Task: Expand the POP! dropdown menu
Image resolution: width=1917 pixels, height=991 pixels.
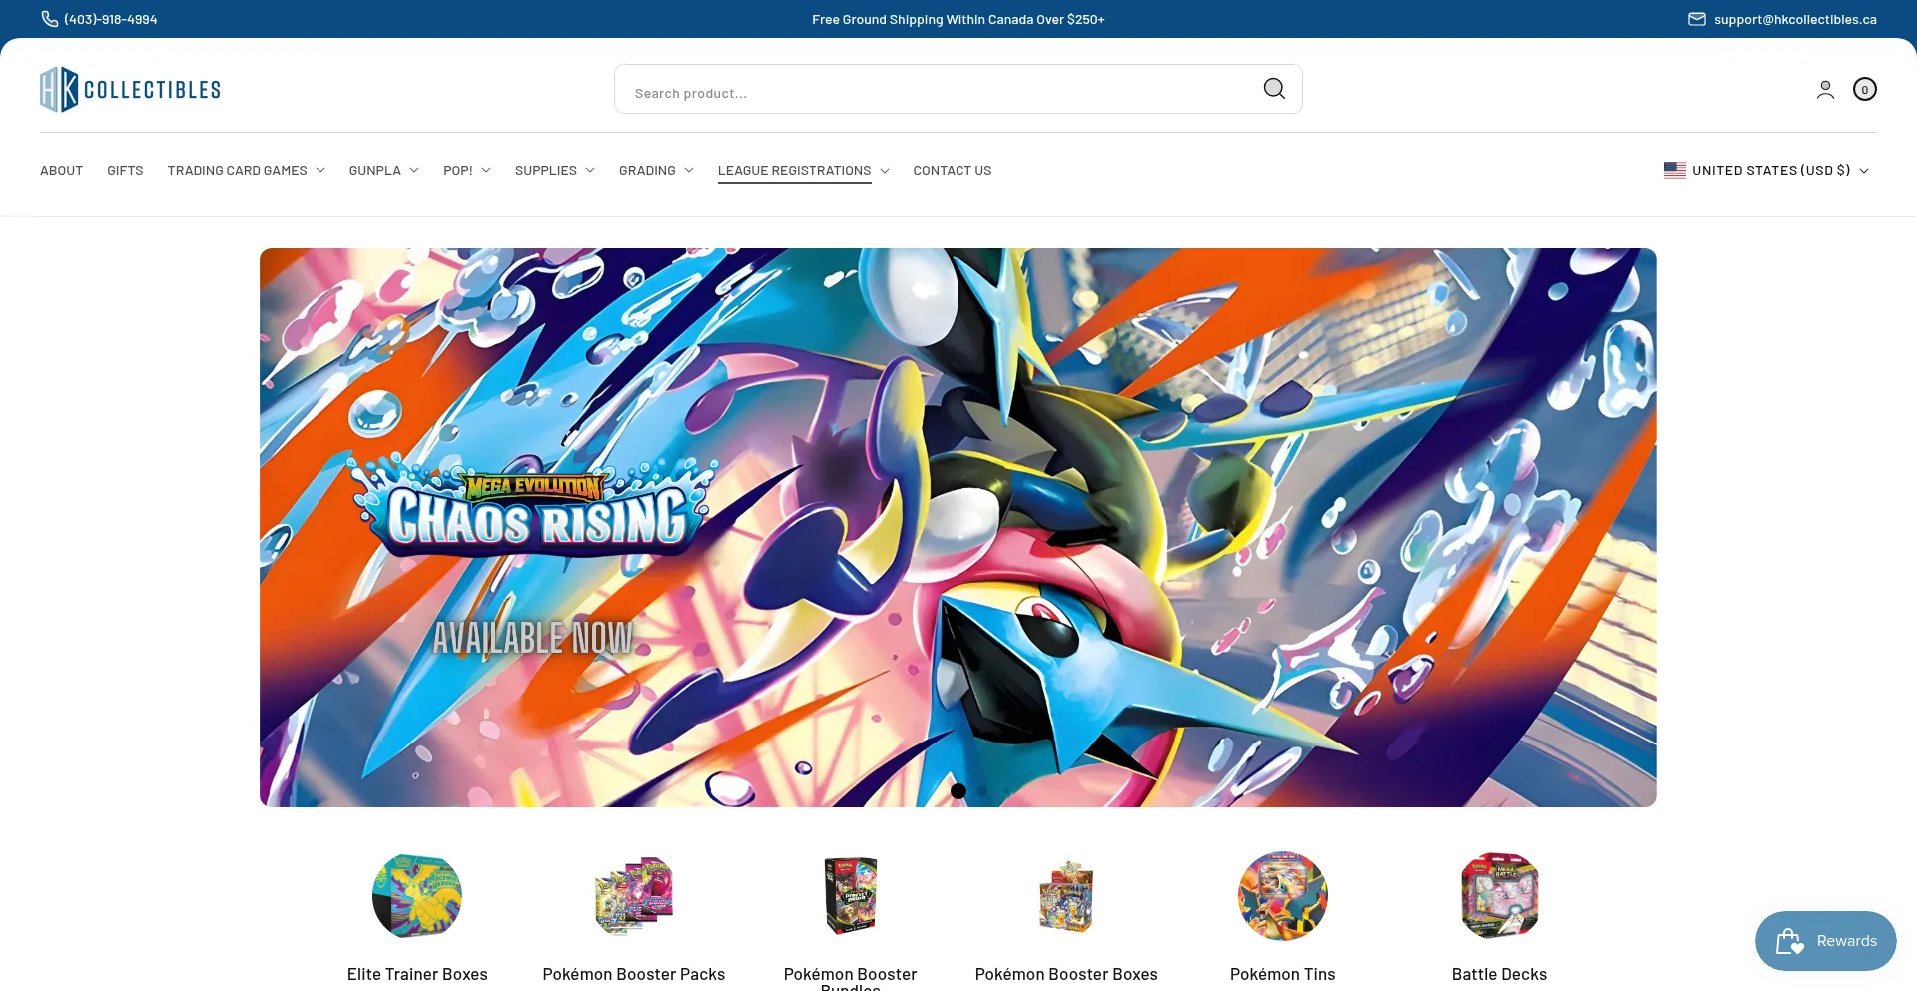Action: [x=467, y=171]
